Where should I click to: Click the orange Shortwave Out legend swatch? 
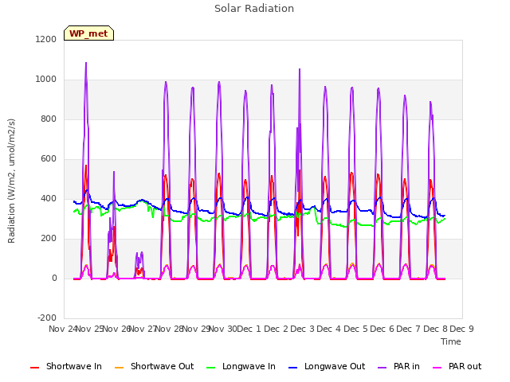119,368
